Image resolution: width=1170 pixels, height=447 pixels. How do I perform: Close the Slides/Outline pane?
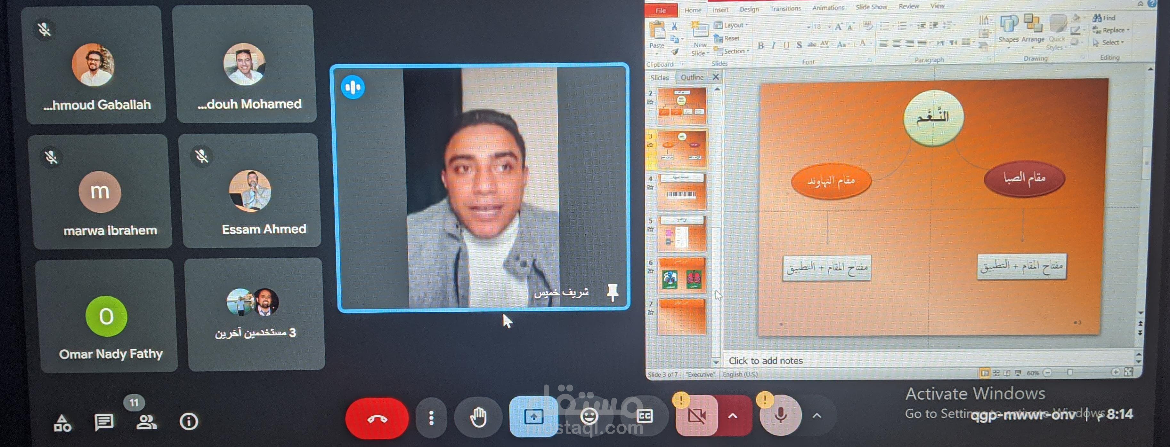pyautogui.click(x=715, y=77)
